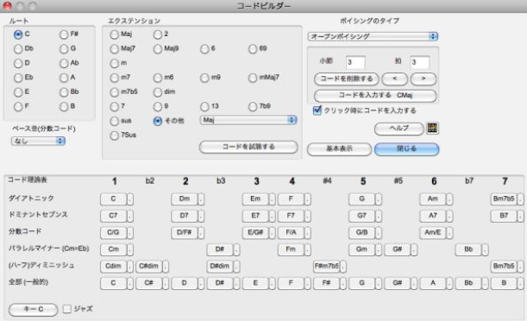Image resolution: width=527 pixels, height=321 pixels.
Task: Insert the dominant seventh D7 chord
Action: click(x=185, y=216)
